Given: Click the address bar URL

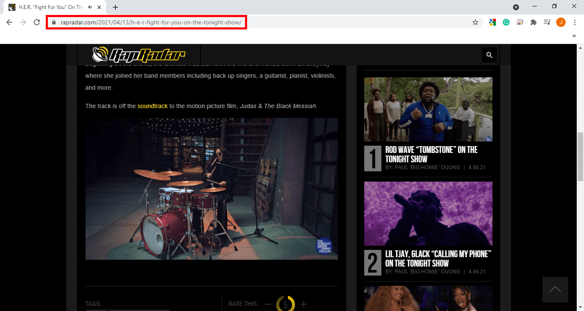Looking at the screenshot, I should coord(151,22).
